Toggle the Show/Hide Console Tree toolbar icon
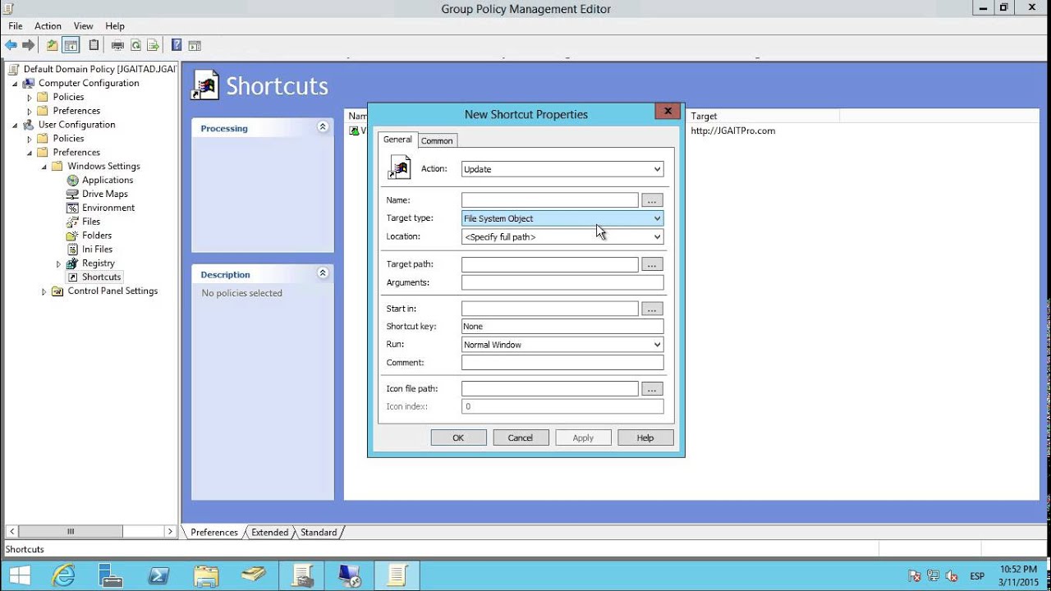Viewport: 1051px width, 591px height. click(71, 45)
